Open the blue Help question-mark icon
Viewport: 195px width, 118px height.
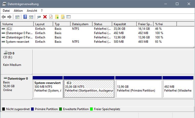coord(25,17)
